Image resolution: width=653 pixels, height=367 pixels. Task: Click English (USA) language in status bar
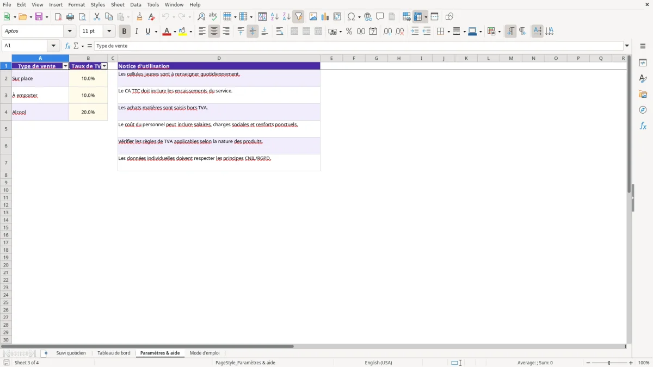pyautogui.click(x=378, y=363)
